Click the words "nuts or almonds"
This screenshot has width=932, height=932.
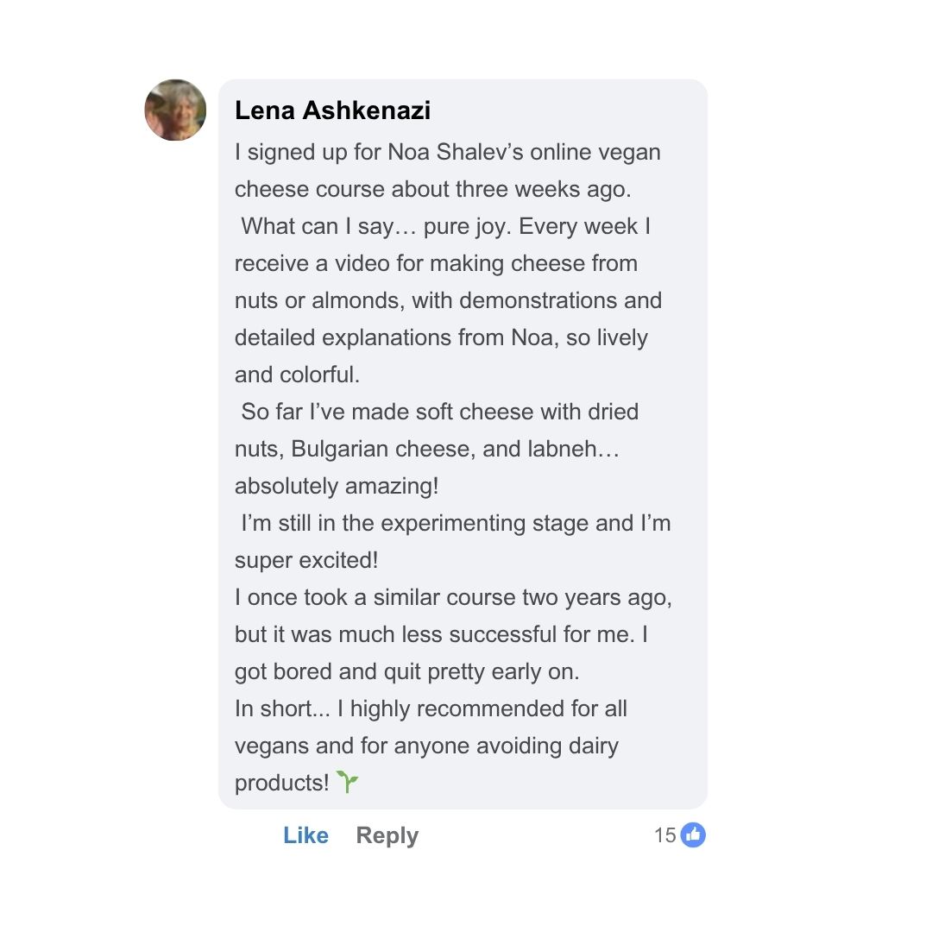[x=317, y=300]
